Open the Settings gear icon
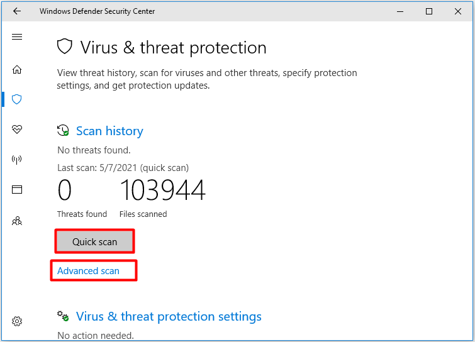The image size is (475, 342). click(x=17, y=321)
